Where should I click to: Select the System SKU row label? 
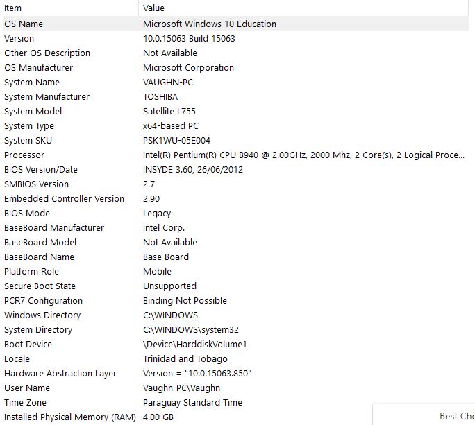click(28, 140)
